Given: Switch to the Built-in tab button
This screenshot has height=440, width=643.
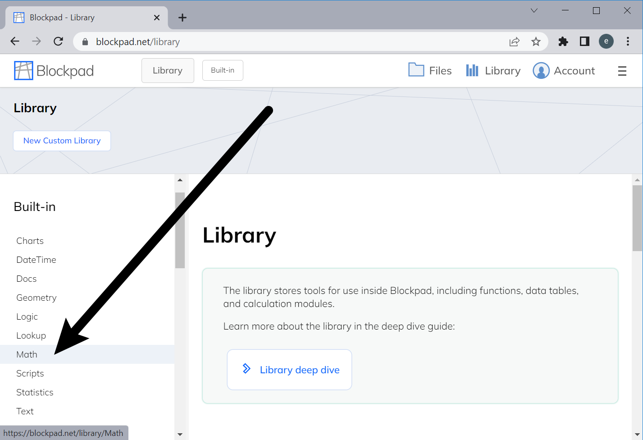Looking at the screenshot, I should (223, 70).
